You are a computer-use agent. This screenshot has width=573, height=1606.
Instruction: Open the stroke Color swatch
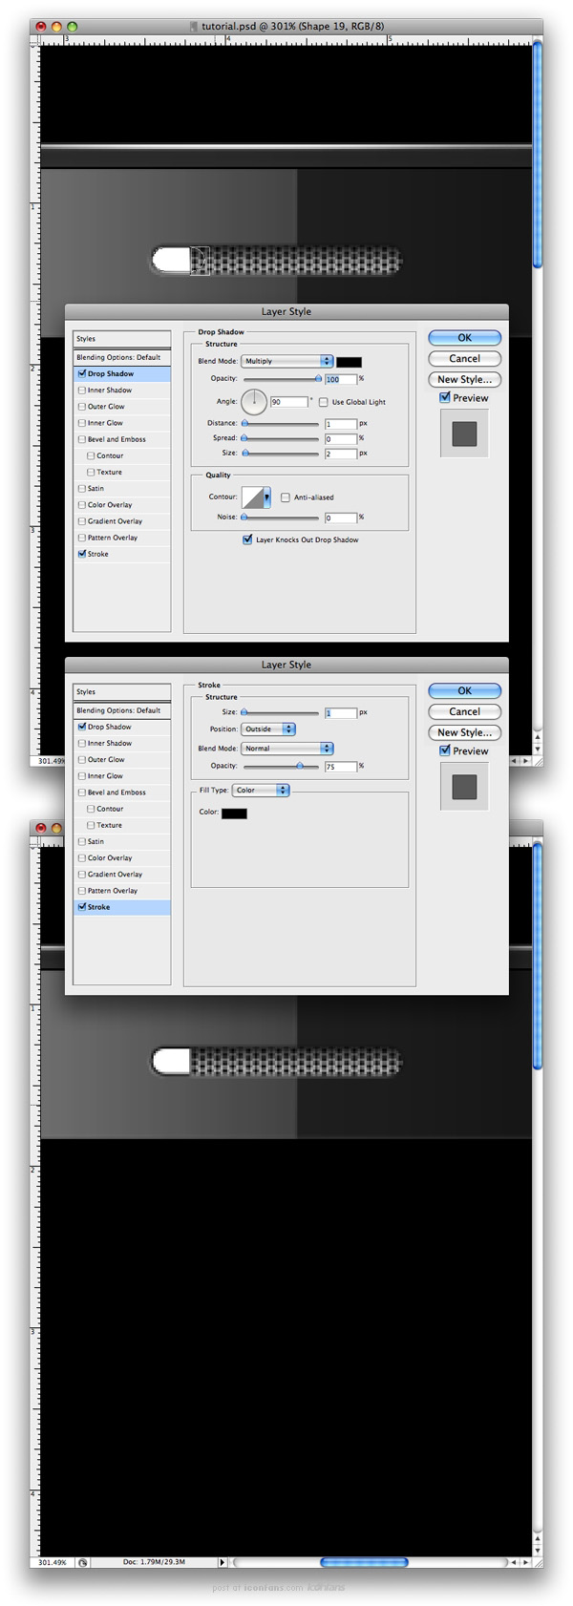tap(234, 813)
